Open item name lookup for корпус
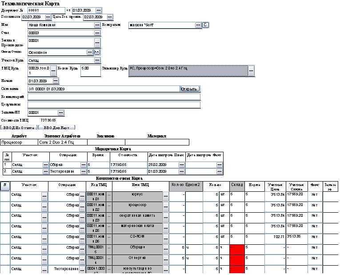Screen dimensions: 340x275 [166, 196]
